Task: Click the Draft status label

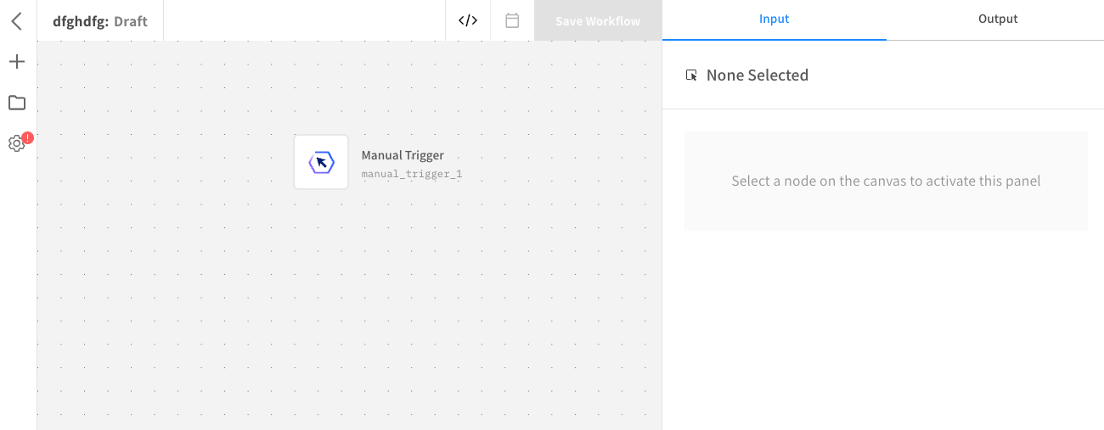Action: [131, 21]
